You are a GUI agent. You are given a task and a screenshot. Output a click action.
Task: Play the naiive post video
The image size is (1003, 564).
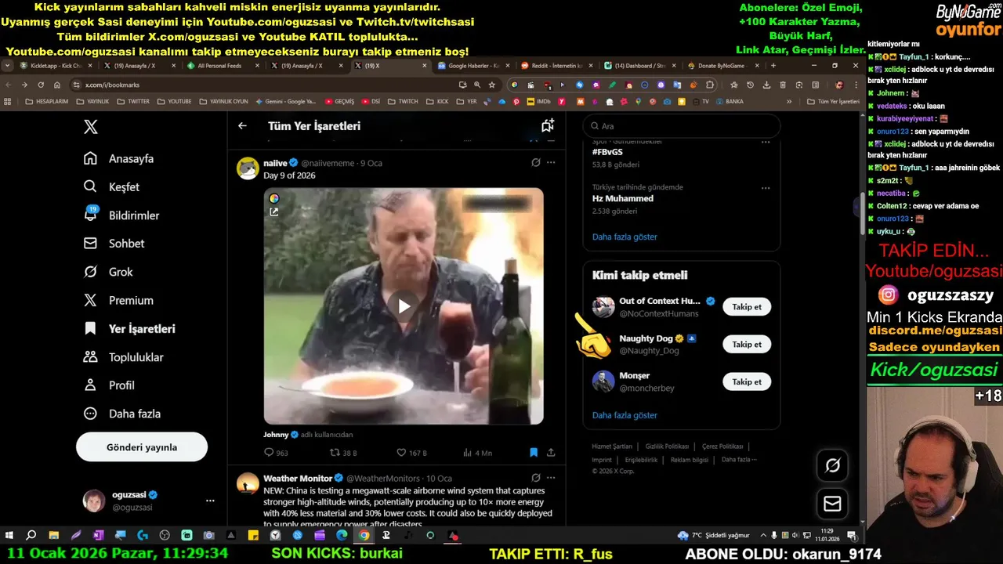click(404, 306)
